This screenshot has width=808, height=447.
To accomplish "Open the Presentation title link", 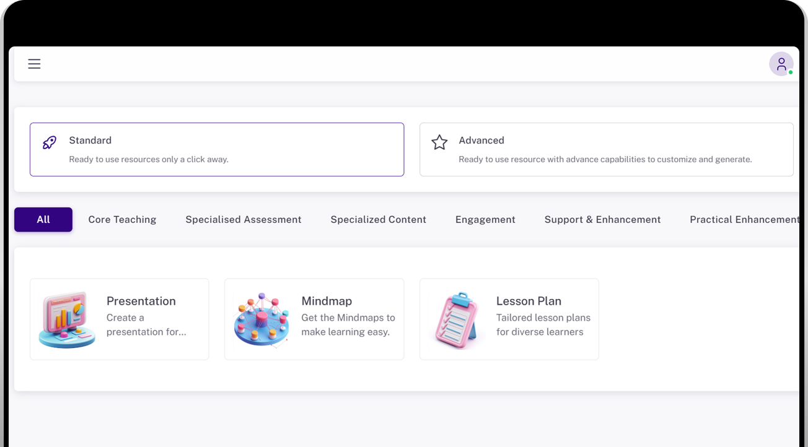I will (x=141, y=302).
